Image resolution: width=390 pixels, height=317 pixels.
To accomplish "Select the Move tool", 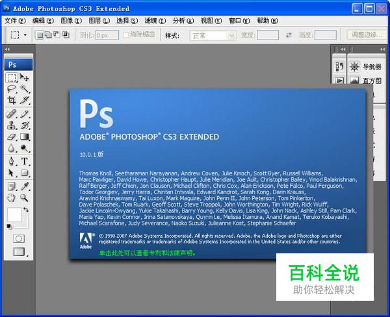I will click(x=25, y=77).
